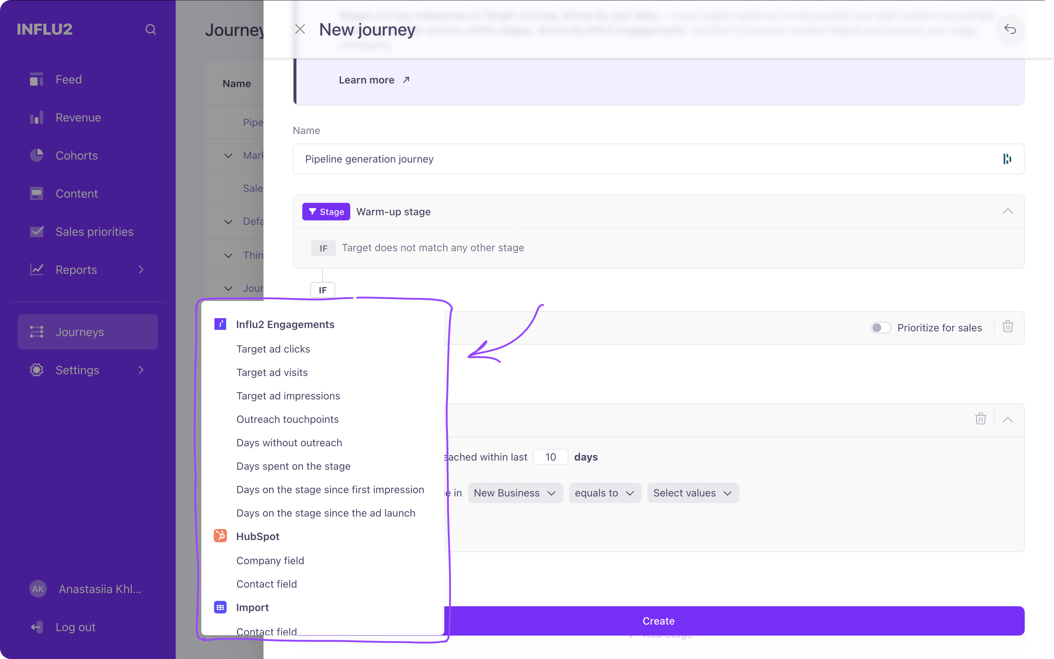Viewport: 1054px width, 659px height.
Task: Open the Select values dropdown
Action: coord(693,492)
